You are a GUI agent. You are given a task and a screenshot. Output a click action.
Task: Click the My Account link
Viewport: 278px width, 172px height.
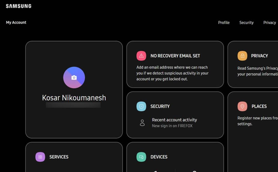pyautogui.click(x=16, y=22)
